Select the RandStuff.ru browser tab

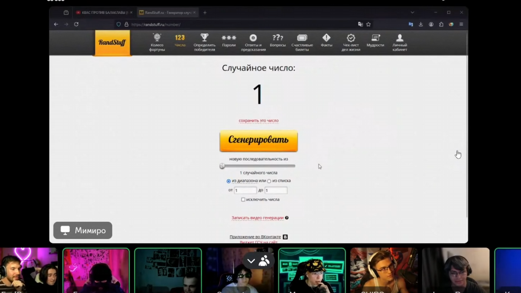[x=168, y=12]
